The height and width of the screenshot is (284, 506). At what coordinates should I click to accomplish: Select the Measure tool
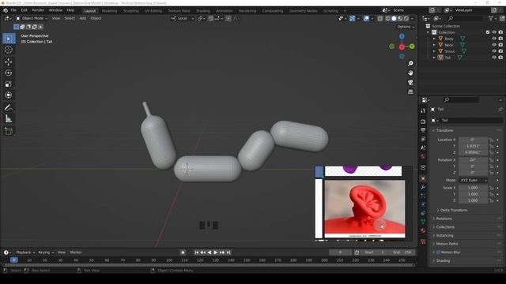tap(9, 119)
